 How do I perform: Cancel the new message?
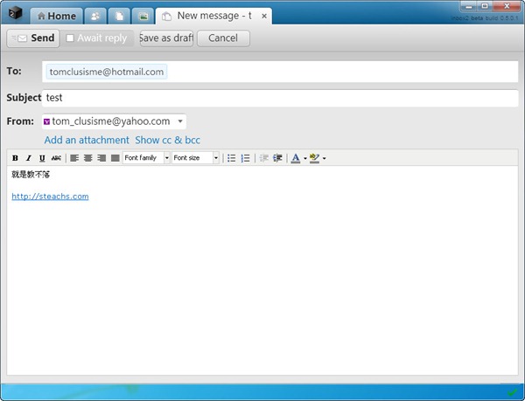(x=223, y=38)
